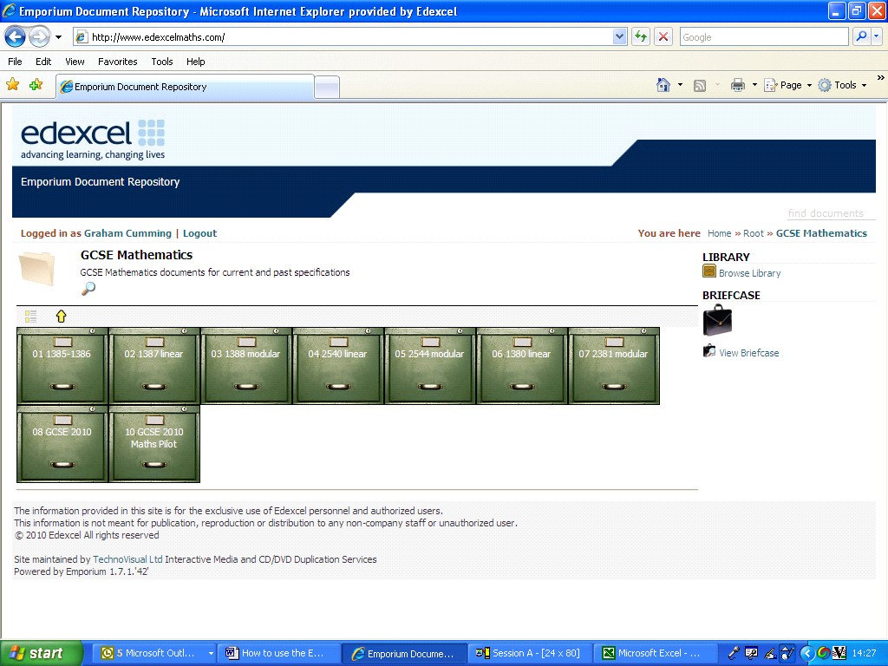Image resolution: width=888 pixels, height=666 pixels.
Task: Click the Logout link
Action: click(199, 233)
